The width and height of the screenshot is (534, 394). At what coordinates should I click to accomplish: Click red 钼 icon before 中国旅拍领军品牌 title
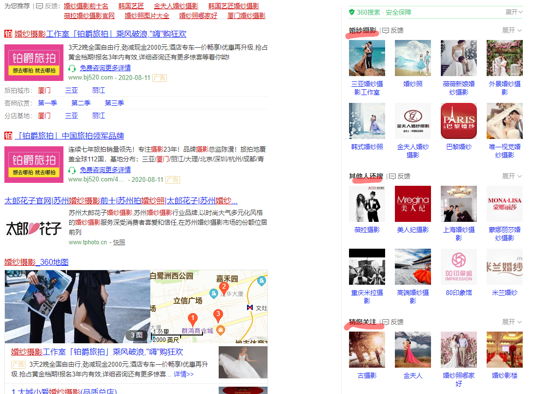8,136
